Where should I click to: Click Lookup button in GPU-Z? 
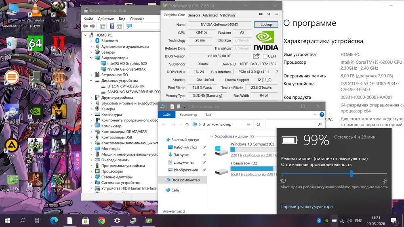tap(266, 25)
